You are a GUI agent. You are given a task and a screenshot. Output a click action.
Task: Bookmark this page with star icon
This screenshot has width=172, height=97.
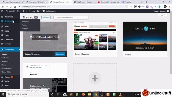126,6
